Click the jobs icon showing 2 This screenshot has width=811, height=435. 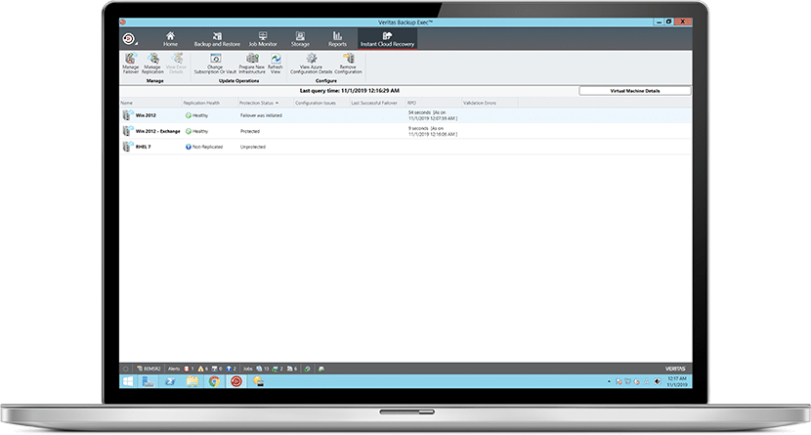[x=276, y=369]
